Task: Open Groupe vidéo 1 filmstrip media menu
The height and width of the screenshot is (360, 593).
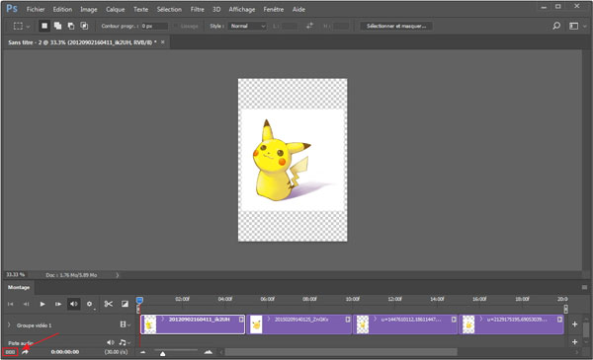Action: coord(125,324)
